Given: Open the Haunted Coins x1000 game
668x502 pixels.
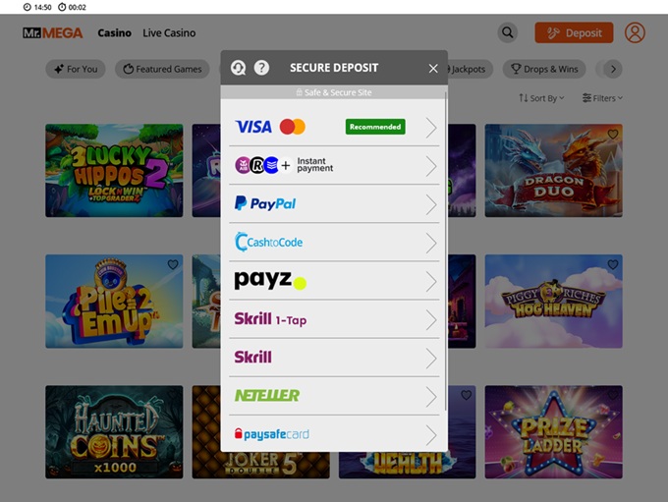Looking at the screenshot, I should point(114,431).
